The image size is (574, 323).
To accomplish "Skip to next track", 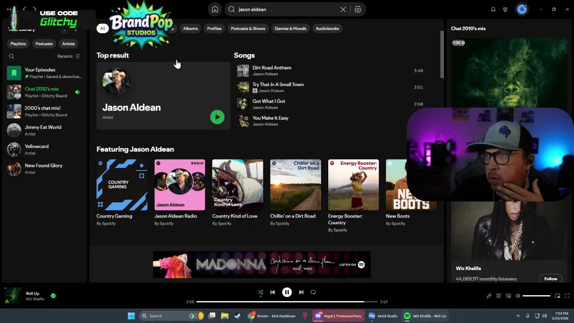I will 301,292.
